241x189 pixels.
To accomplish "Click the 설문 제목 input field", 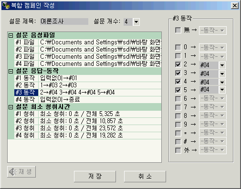I will coord(64,21).
